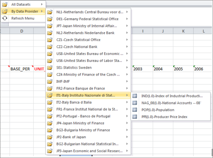Expand the NL1-Netherlands Central Bureau submenu arrow
The height and width of the screenshot is (158, 213).
(127, 12)
